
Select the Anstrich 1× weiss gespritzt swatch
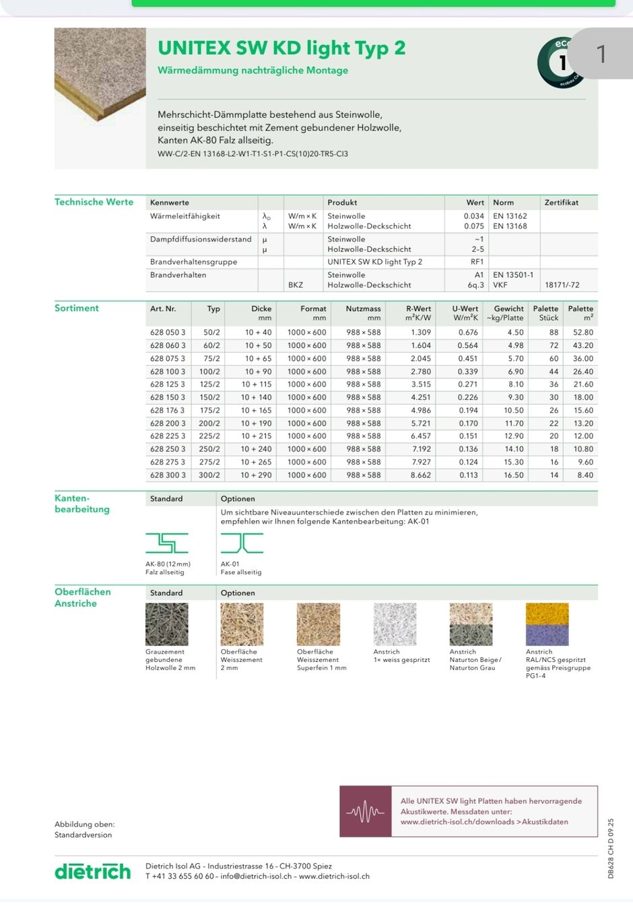click(395, 624)
